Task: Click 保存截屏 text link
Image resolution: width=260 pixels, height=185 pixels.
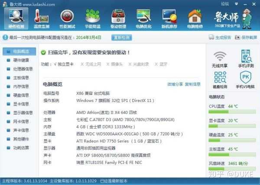Action: pos(249,38)
